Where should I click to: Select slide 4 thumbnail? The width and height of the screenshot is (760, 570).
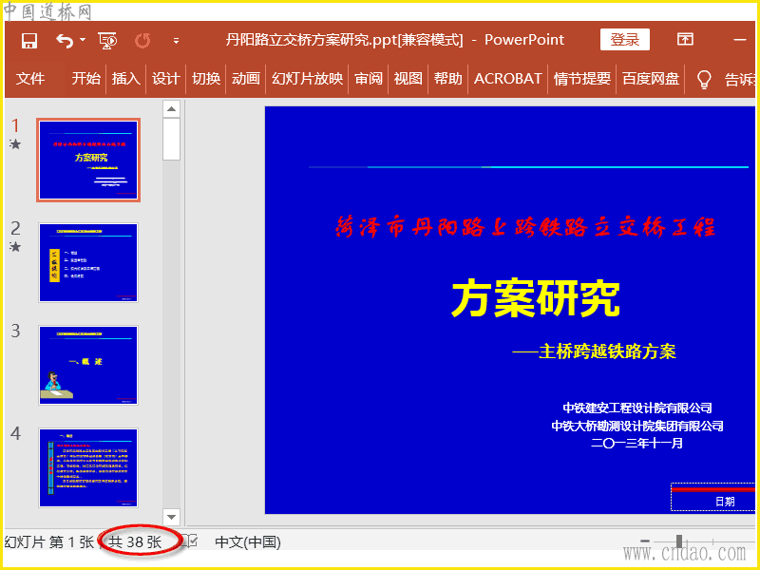pyautogui.click(x=88, y=467)
